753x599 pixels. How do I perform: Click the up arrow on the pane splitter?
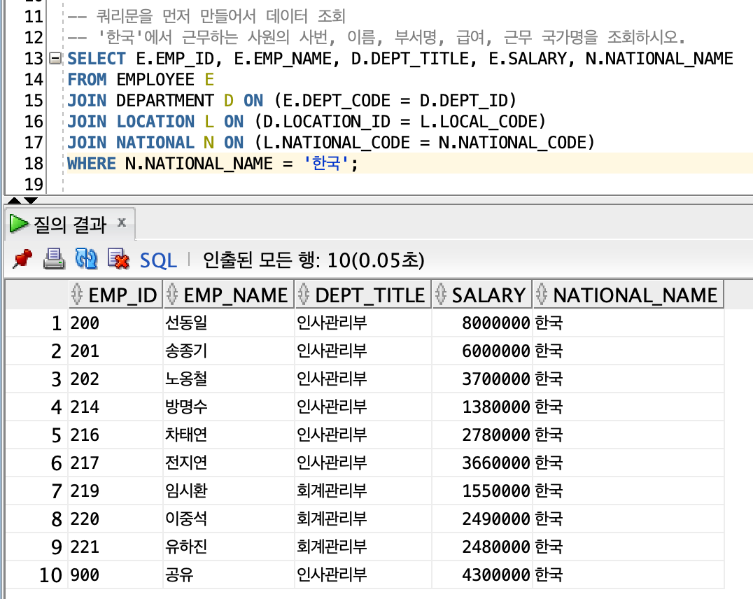point(15,200)
